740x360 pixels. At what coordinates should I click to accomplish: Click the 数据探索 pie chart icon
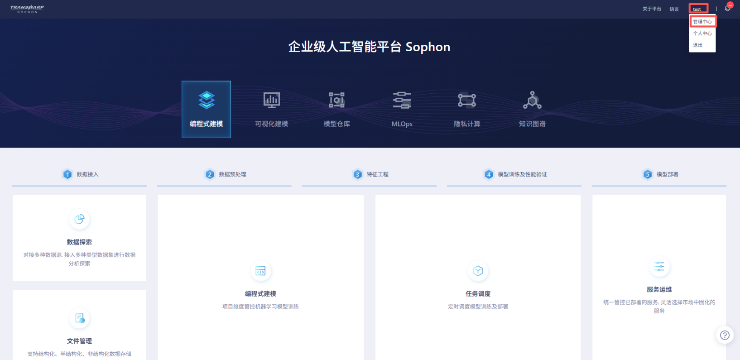click(x=79, y=219)
